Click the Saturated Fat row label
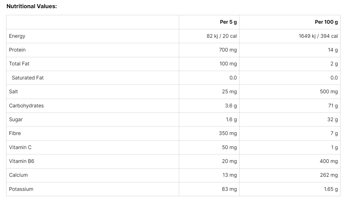This screenshot has width=345, height=199. coord(28,78)
